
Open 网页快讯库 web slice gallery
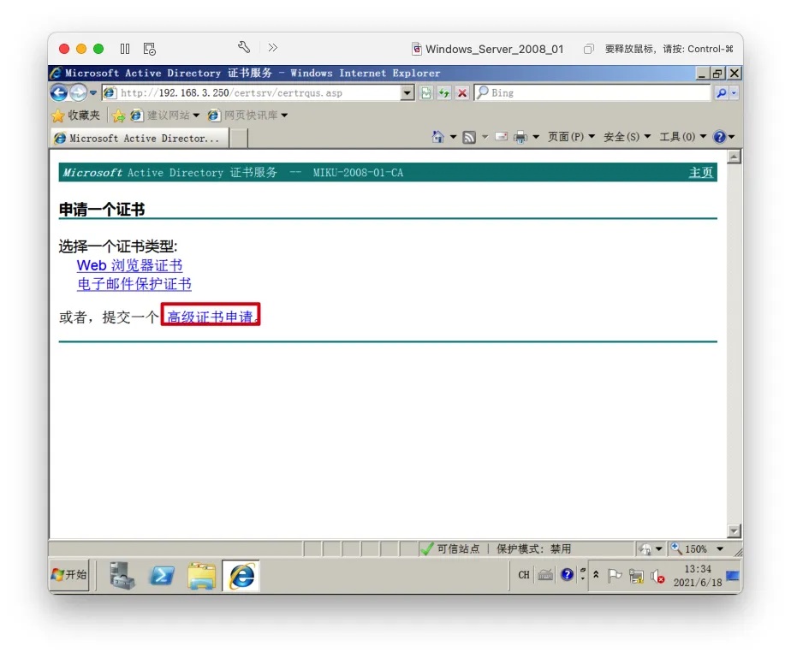(x=247, y=116)
